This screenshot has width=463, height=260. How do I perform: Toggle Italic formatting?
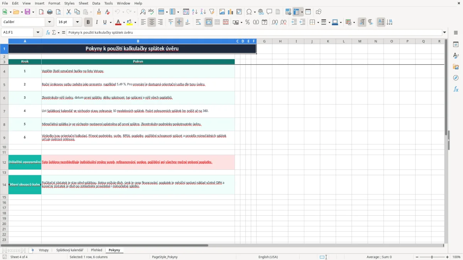click(96, 22)
